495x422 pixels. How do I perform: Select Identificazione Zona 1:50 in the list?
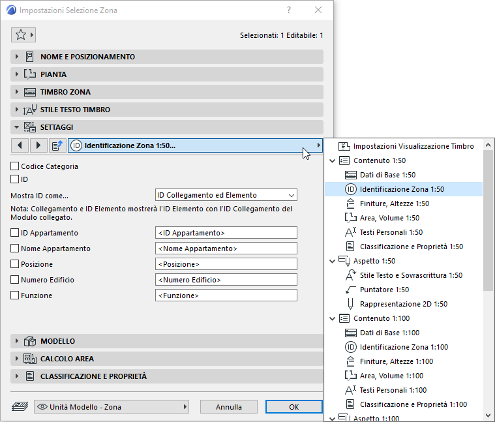[x=404, y=189]
